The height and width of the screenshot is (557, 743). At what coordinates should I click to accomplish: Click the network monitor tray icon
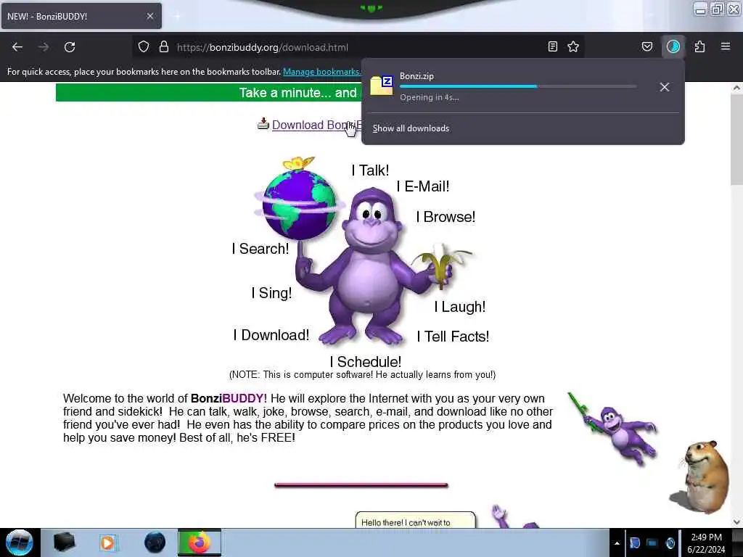coord(652,542)
